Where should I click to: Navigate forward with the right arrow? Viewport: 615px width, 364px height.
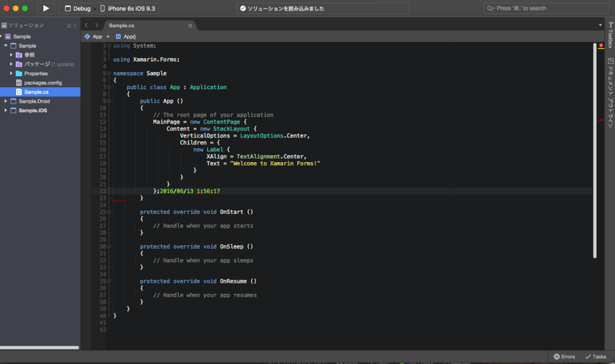point(97,25)
